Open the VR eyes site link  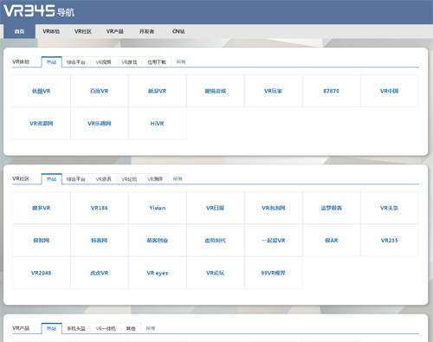click(158, 273)
